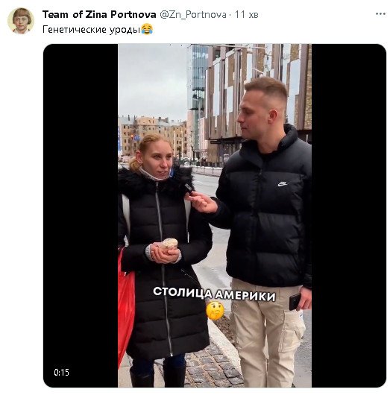This screenshot has height=395, width=390.
Task: Click the smartphone in the man's hand
Action: coord(295,302)
